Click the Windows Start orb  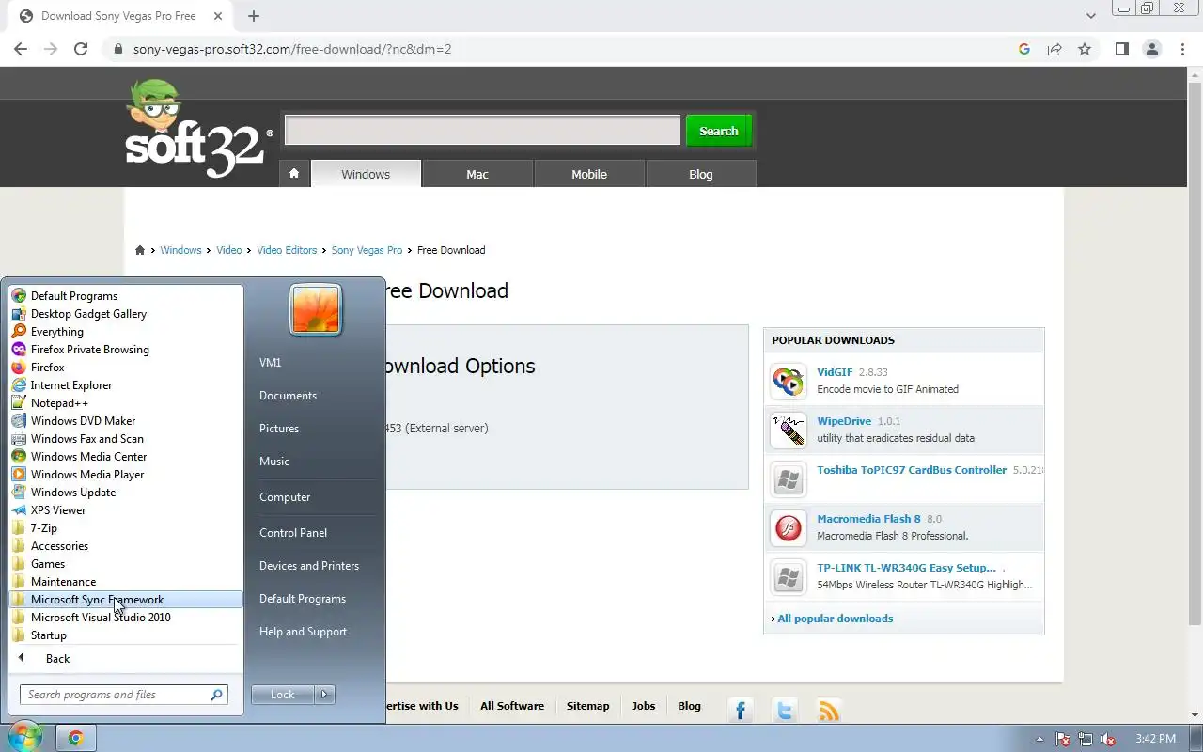click(24, 737)
